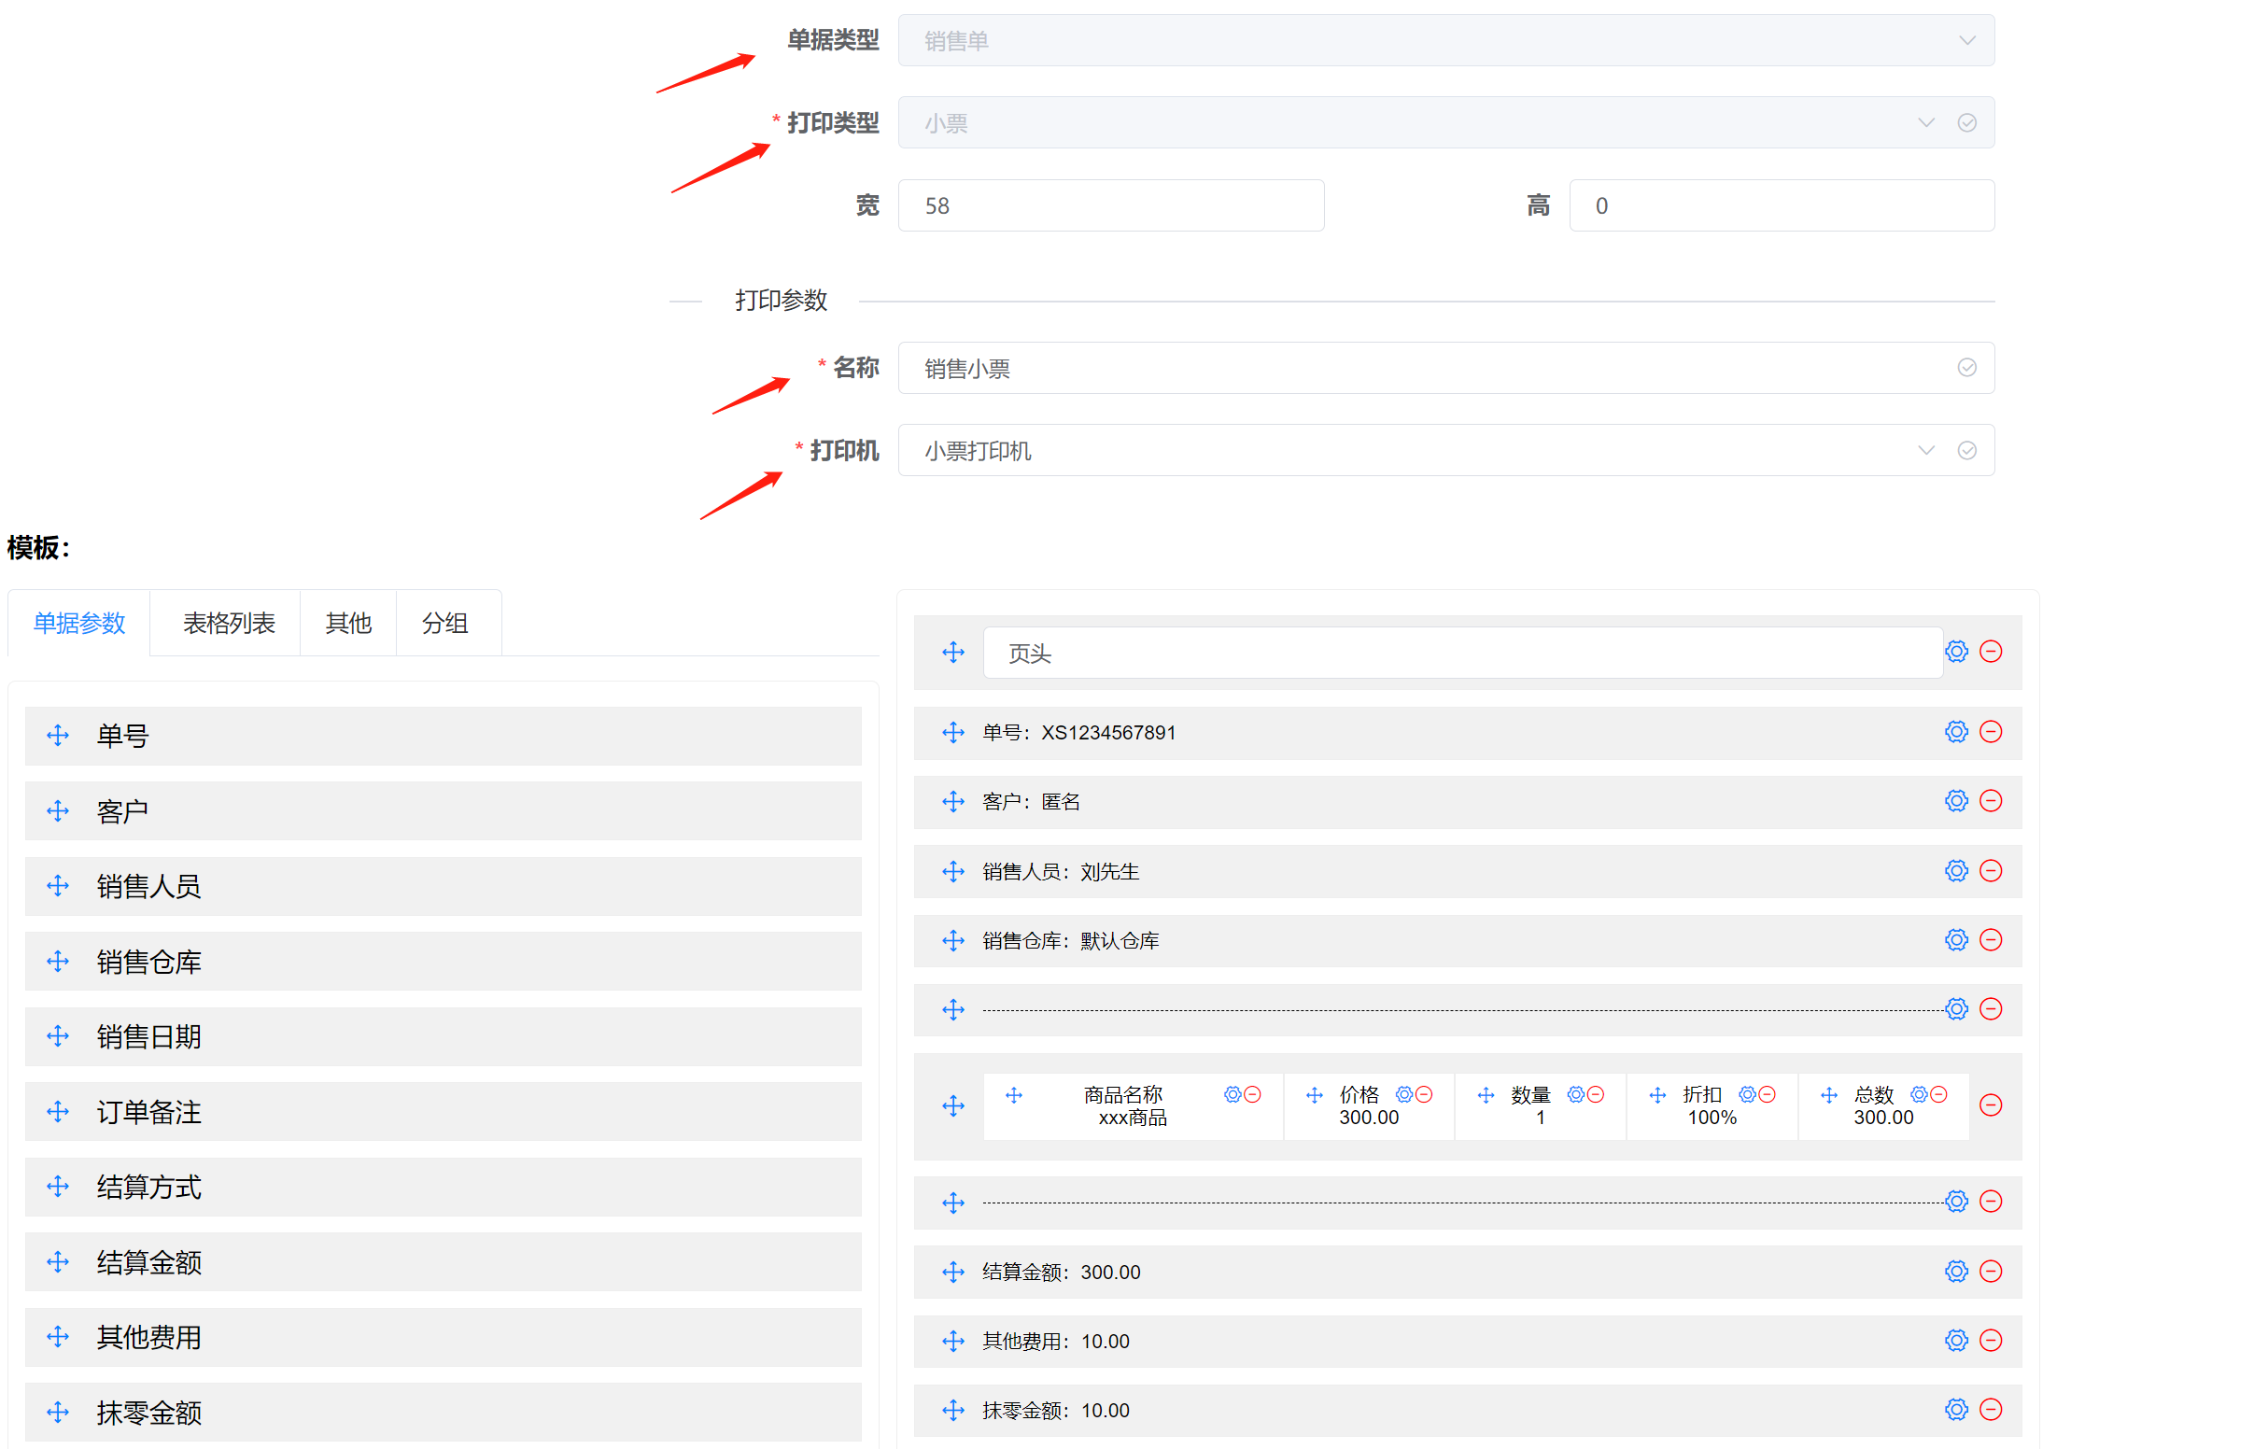Viewport: 2254px width, 1449px height.
Task: Select the 订单备注 parameter item
Action: (x=443, y=1112)
